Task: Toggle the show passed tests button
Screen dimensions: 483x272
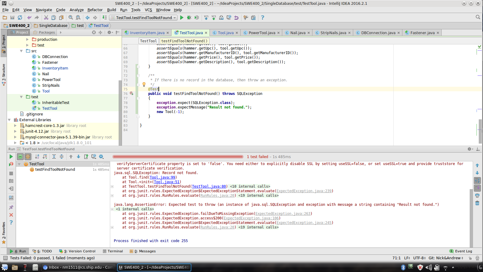Action: 20,157
